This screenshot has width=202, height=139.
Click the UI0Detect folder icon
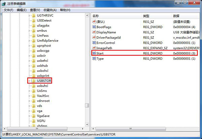[x=34, y=21]
